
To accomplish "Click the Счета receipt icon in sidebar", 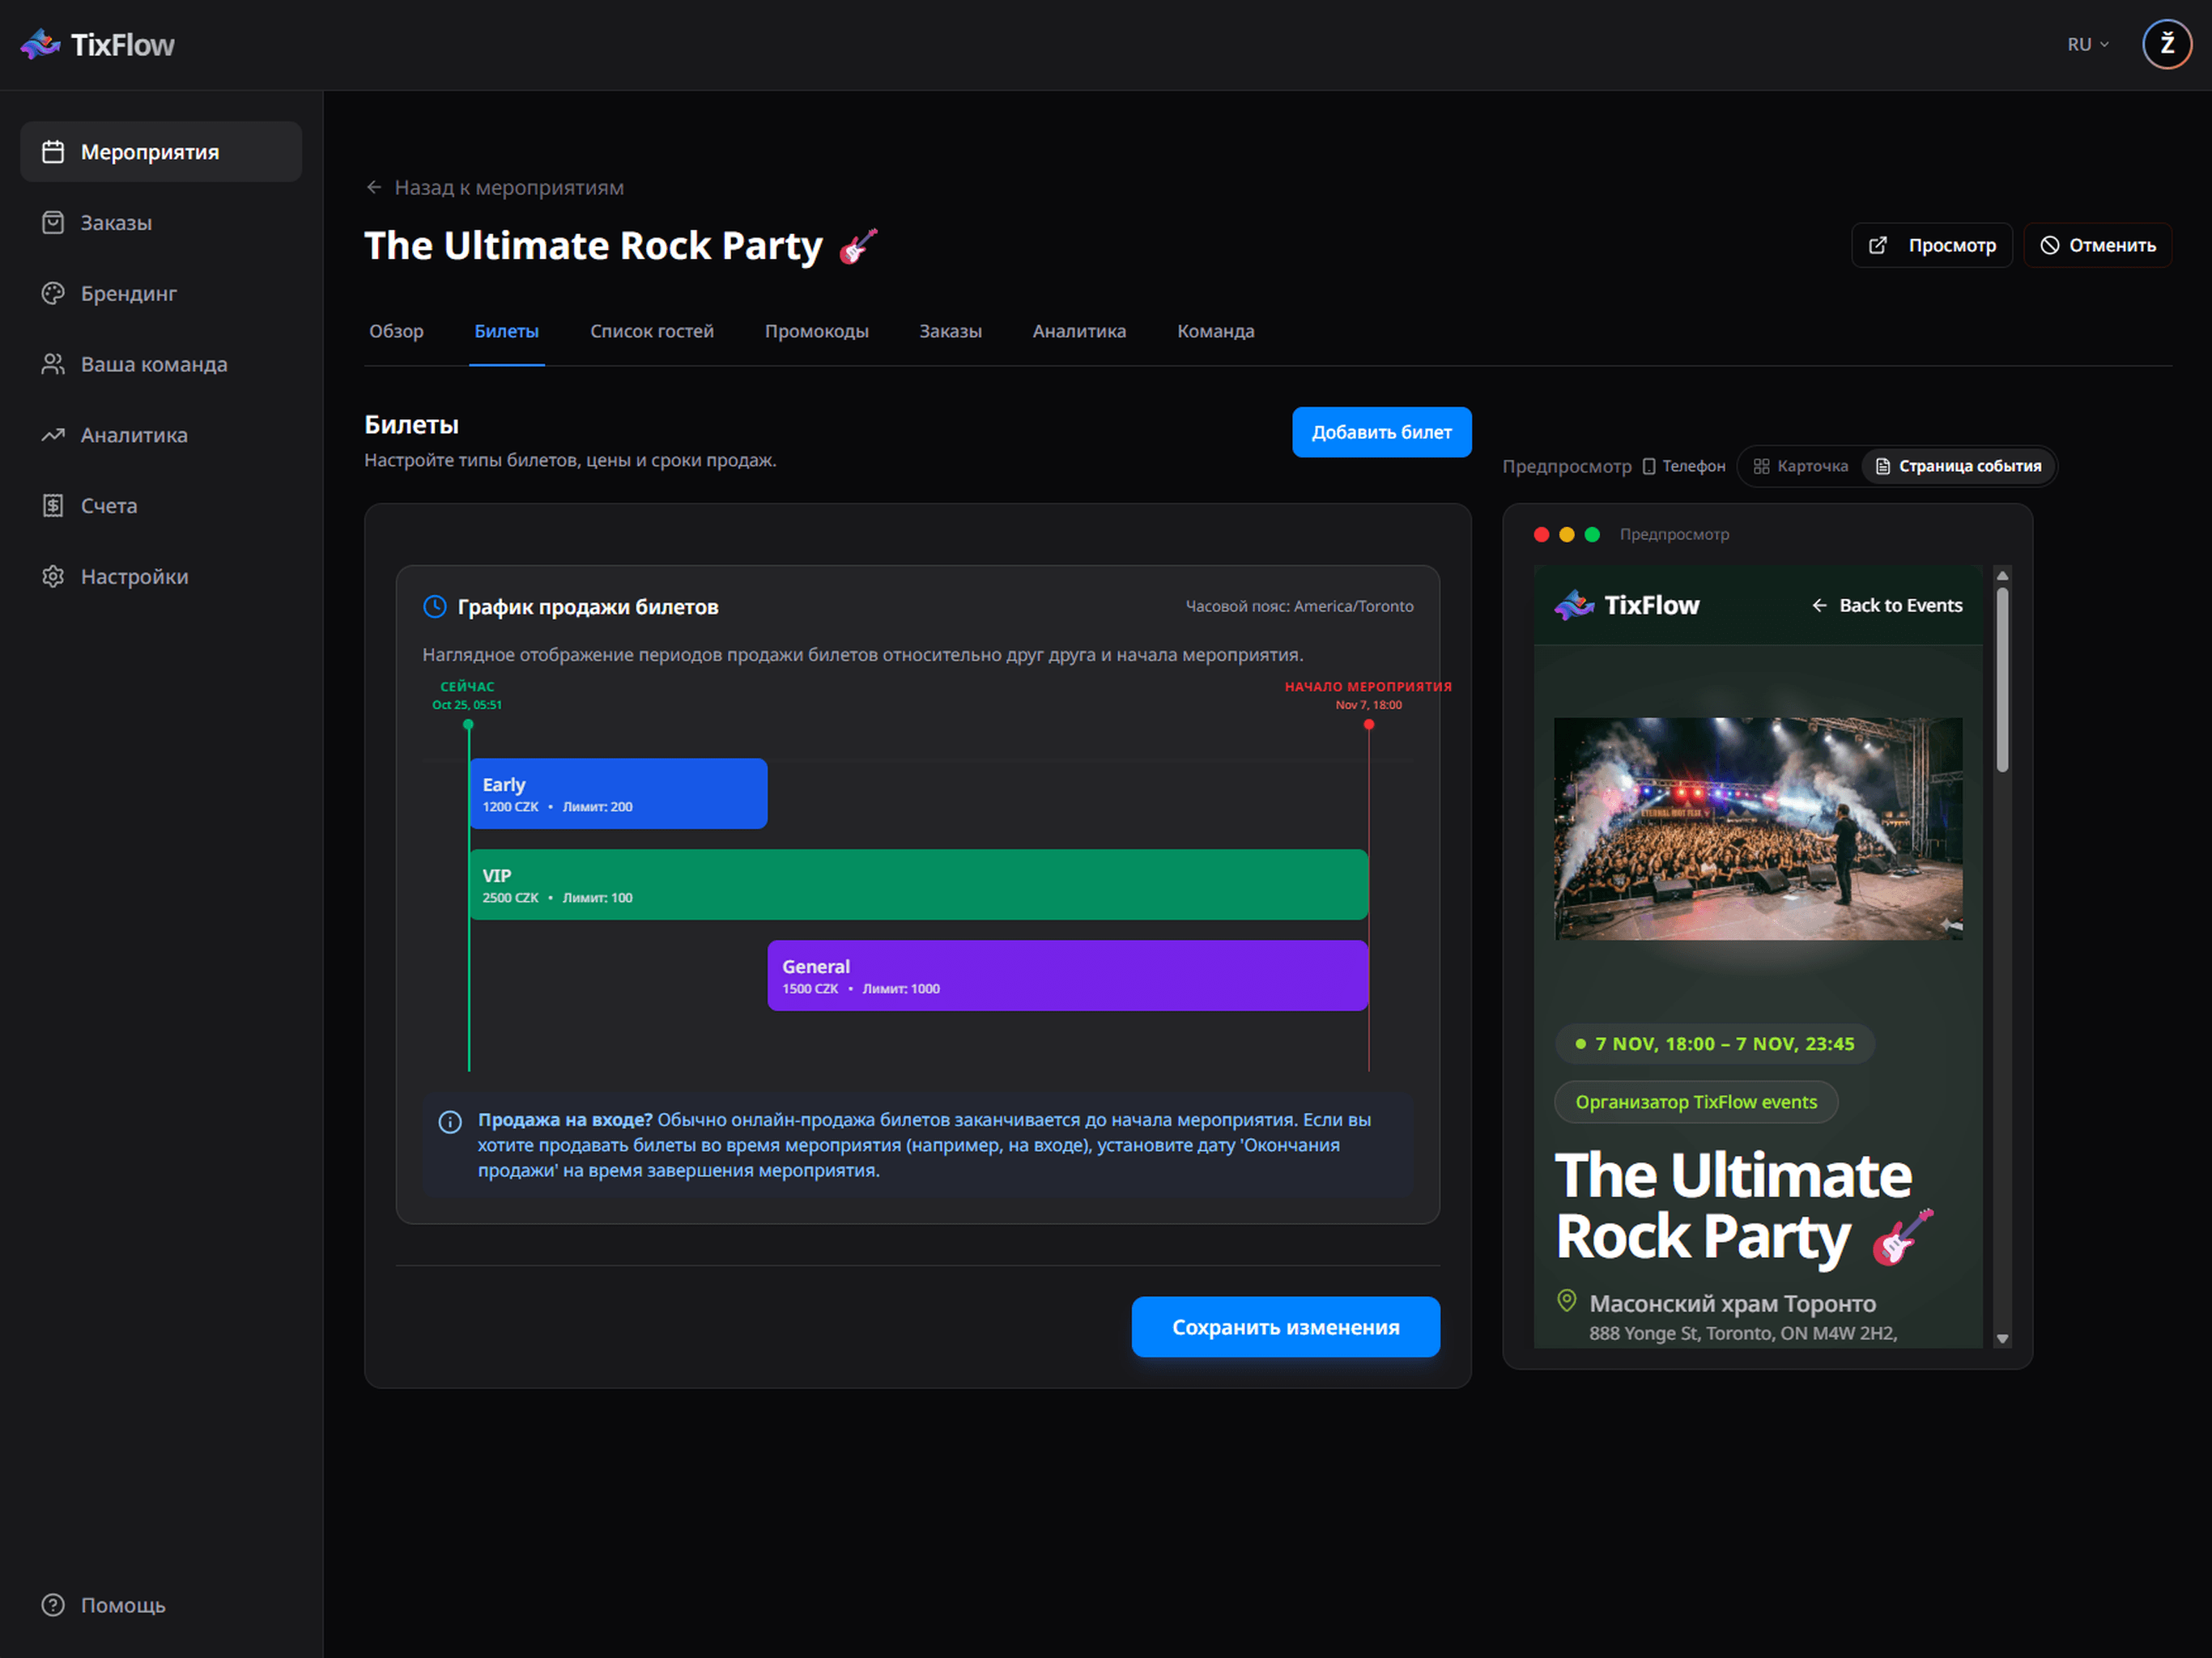I will pos(53,506).
